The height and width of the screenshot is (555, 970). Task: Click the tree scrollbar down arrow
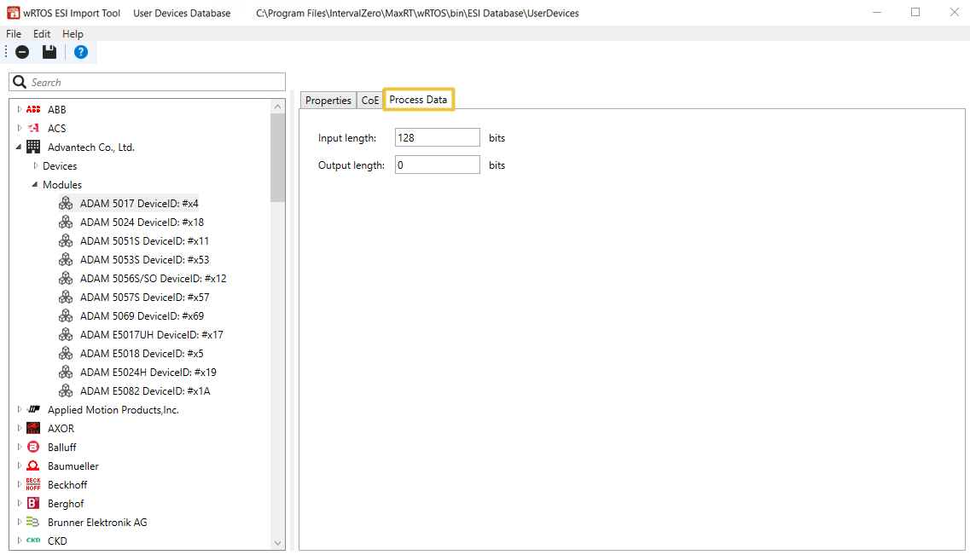click(x=277, y=542)
